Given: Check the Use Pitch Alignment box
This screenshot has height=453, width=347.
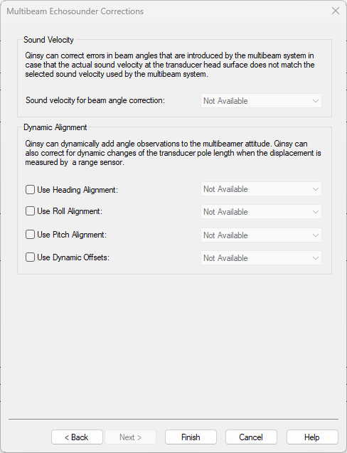Looking at the screenshot, I should 30,234.
